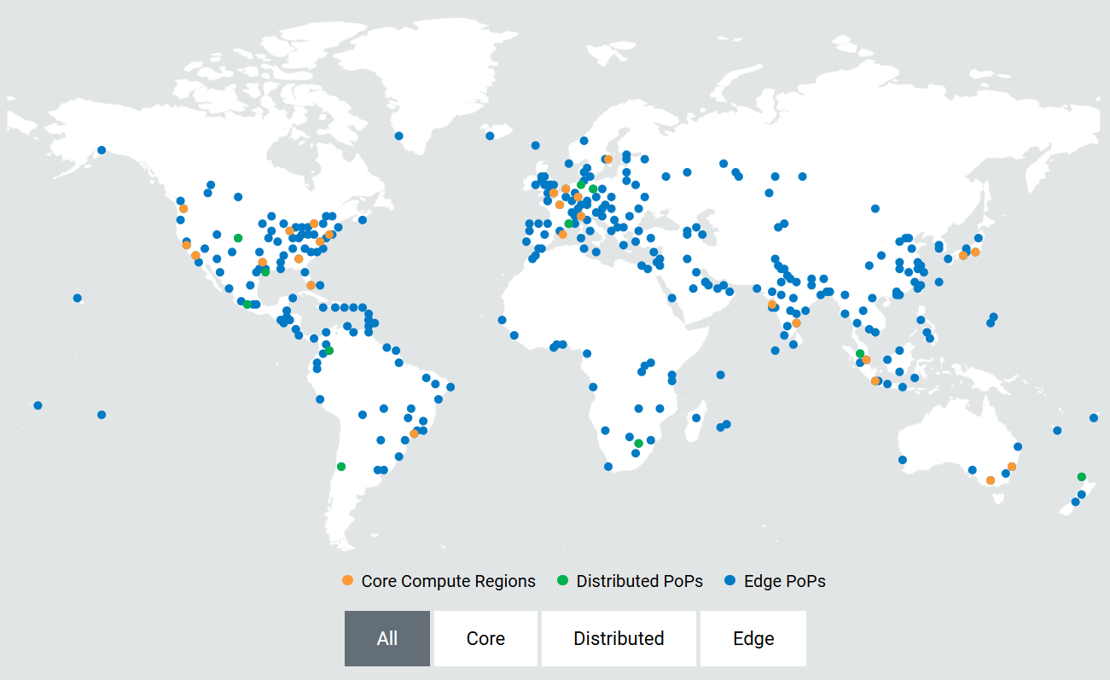Click the Core Compute Regions legend text
Viewport: 1110px width, 680px height.
(x=448, y=581)
